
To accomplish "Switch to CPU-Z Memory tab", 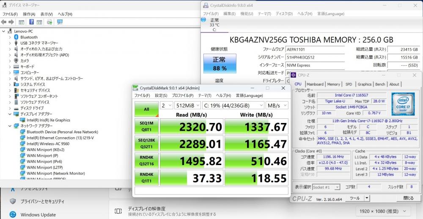I will coord(333,84).
